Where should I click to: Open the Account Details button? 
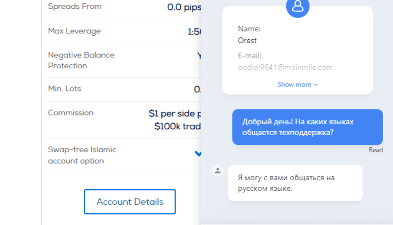[x=130, y=202]
